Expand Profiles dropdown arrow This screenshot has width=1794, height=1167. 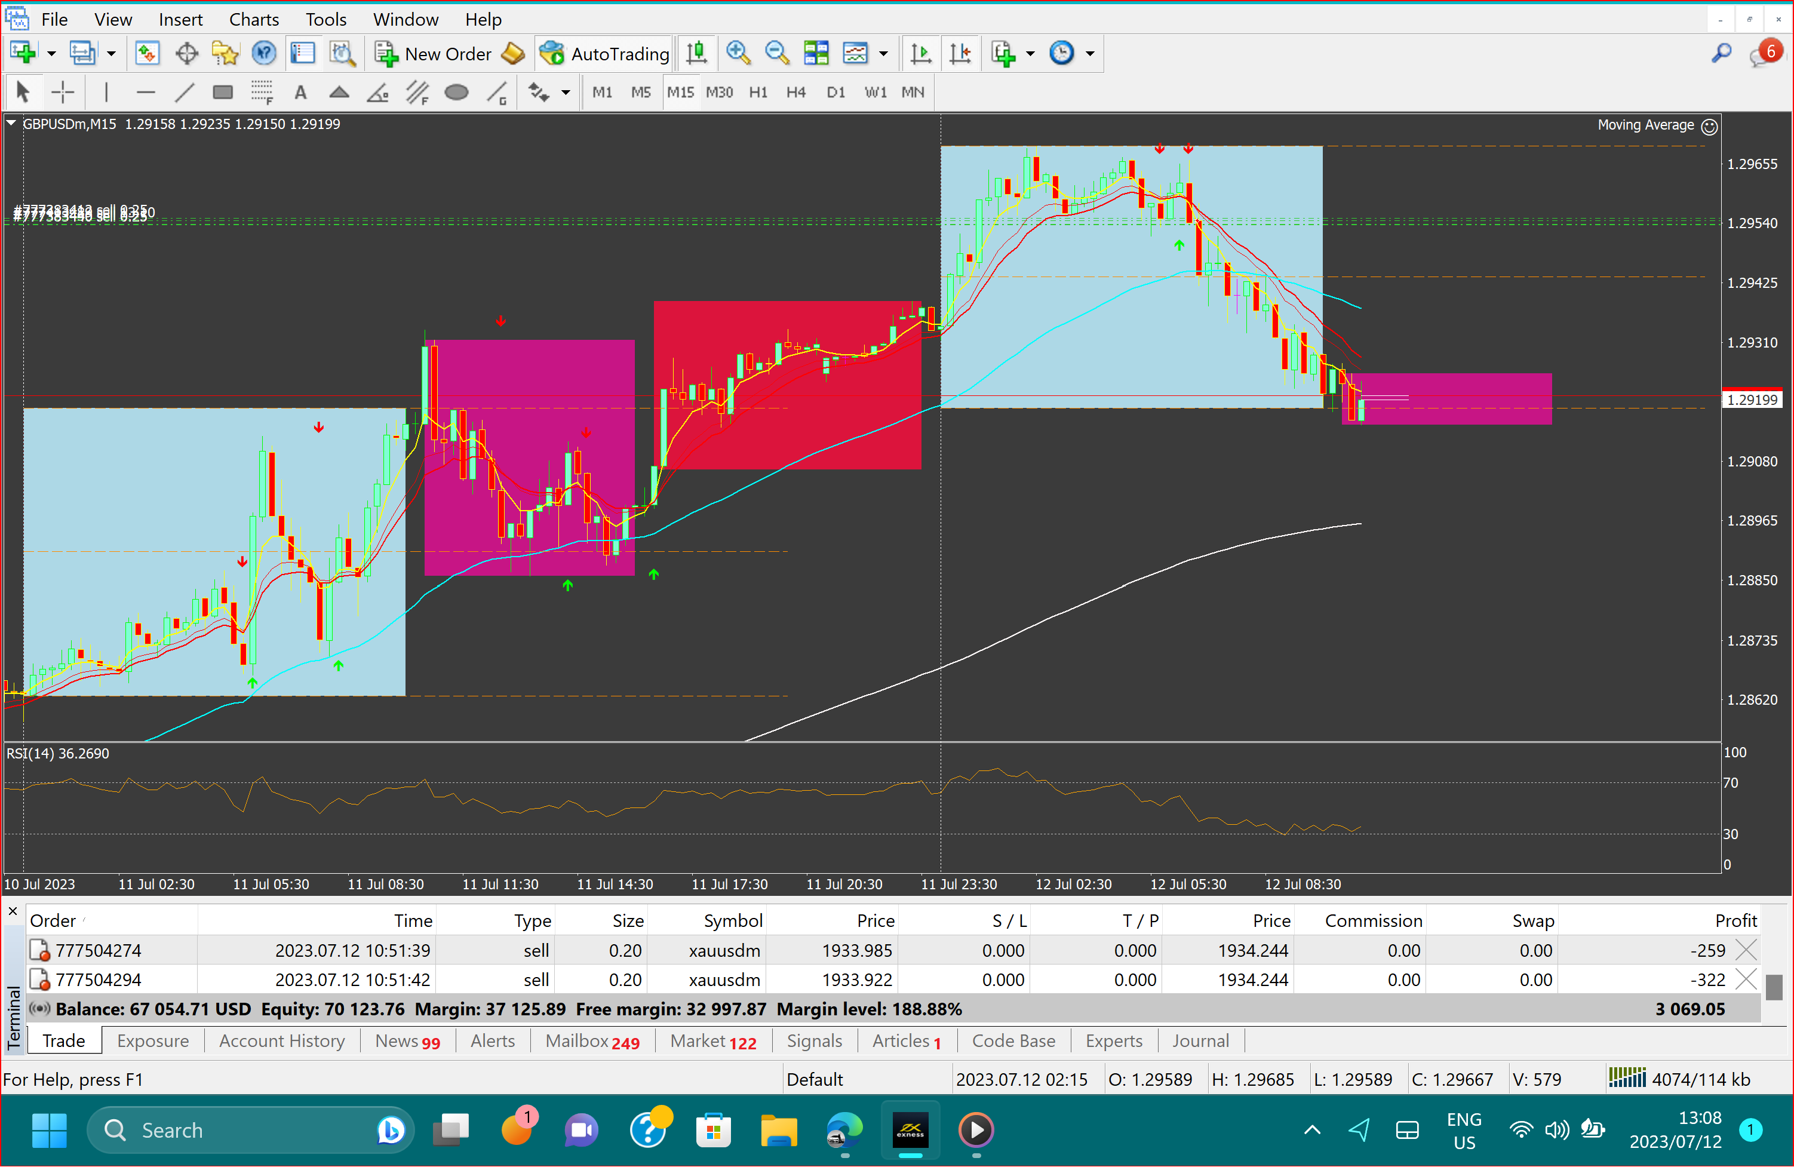111,54
